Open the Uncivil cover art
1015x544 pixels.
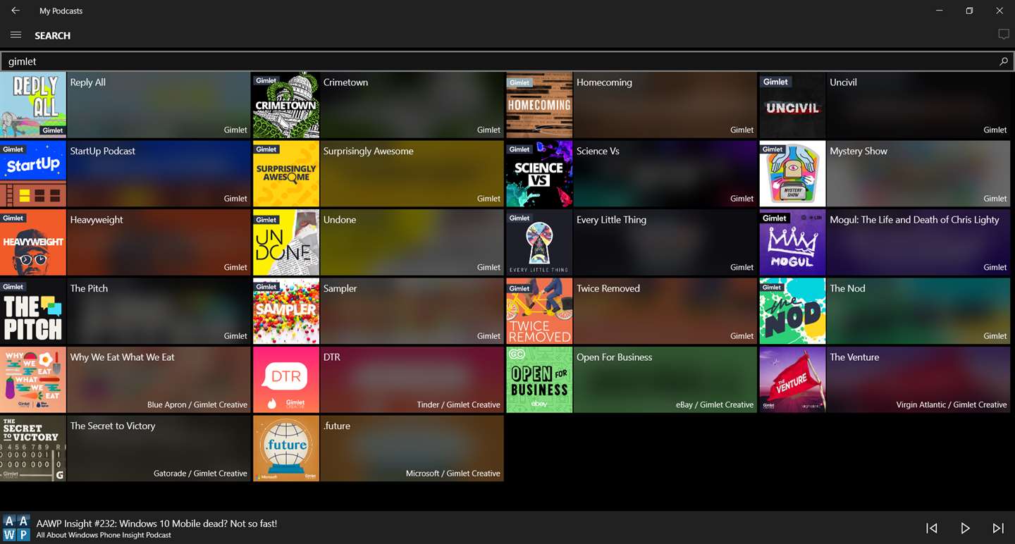click(792, 105)
